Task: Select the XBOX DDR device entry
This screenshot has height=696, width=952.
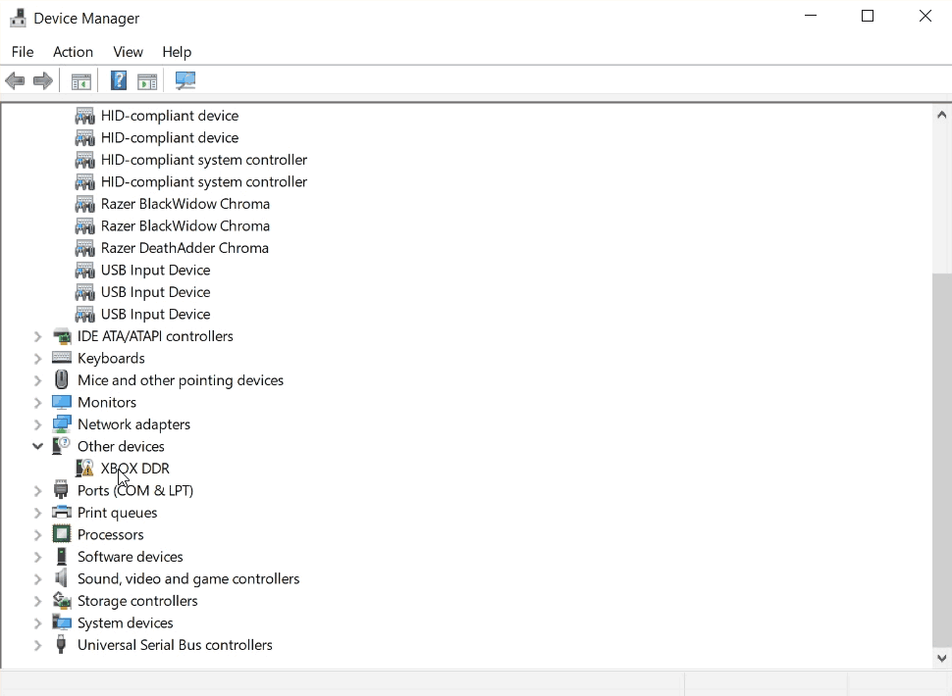Action: click(x=134, y=468)
